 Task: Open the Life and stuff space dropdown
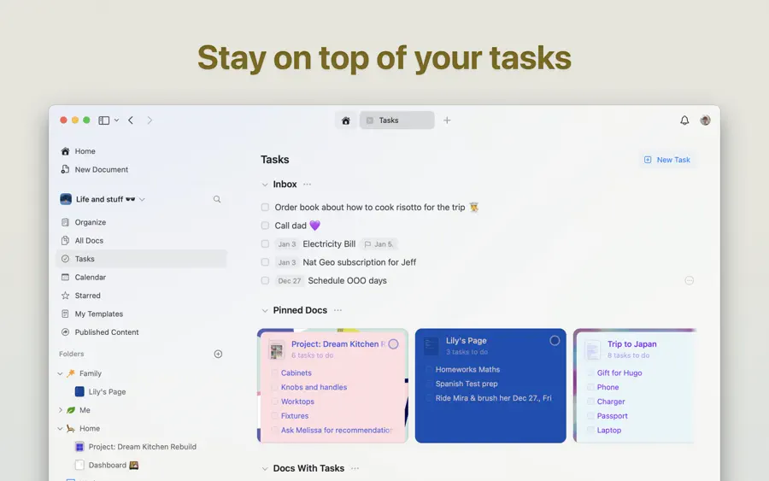[x=142, y=200]
